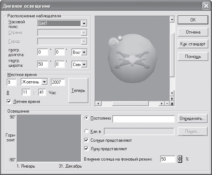Click preview scroll-left arrow
The width and height of the screenshot is (212, 175).
(x=98, y=104)
